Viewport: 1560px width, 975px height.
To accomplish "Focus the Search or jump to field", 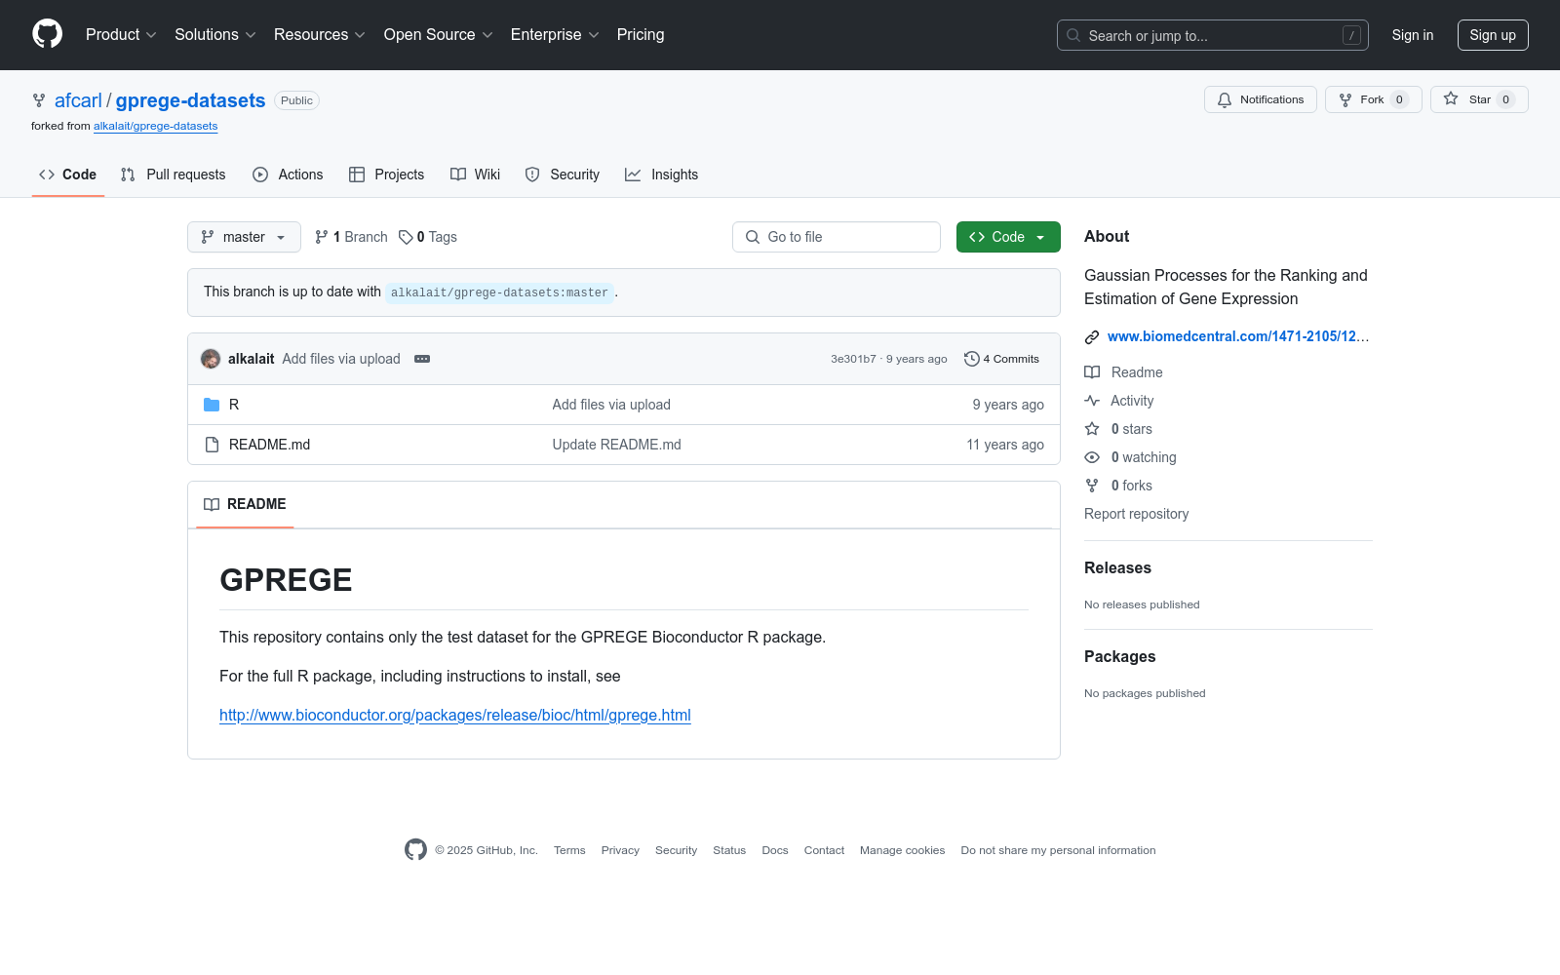I will 1213,35.
